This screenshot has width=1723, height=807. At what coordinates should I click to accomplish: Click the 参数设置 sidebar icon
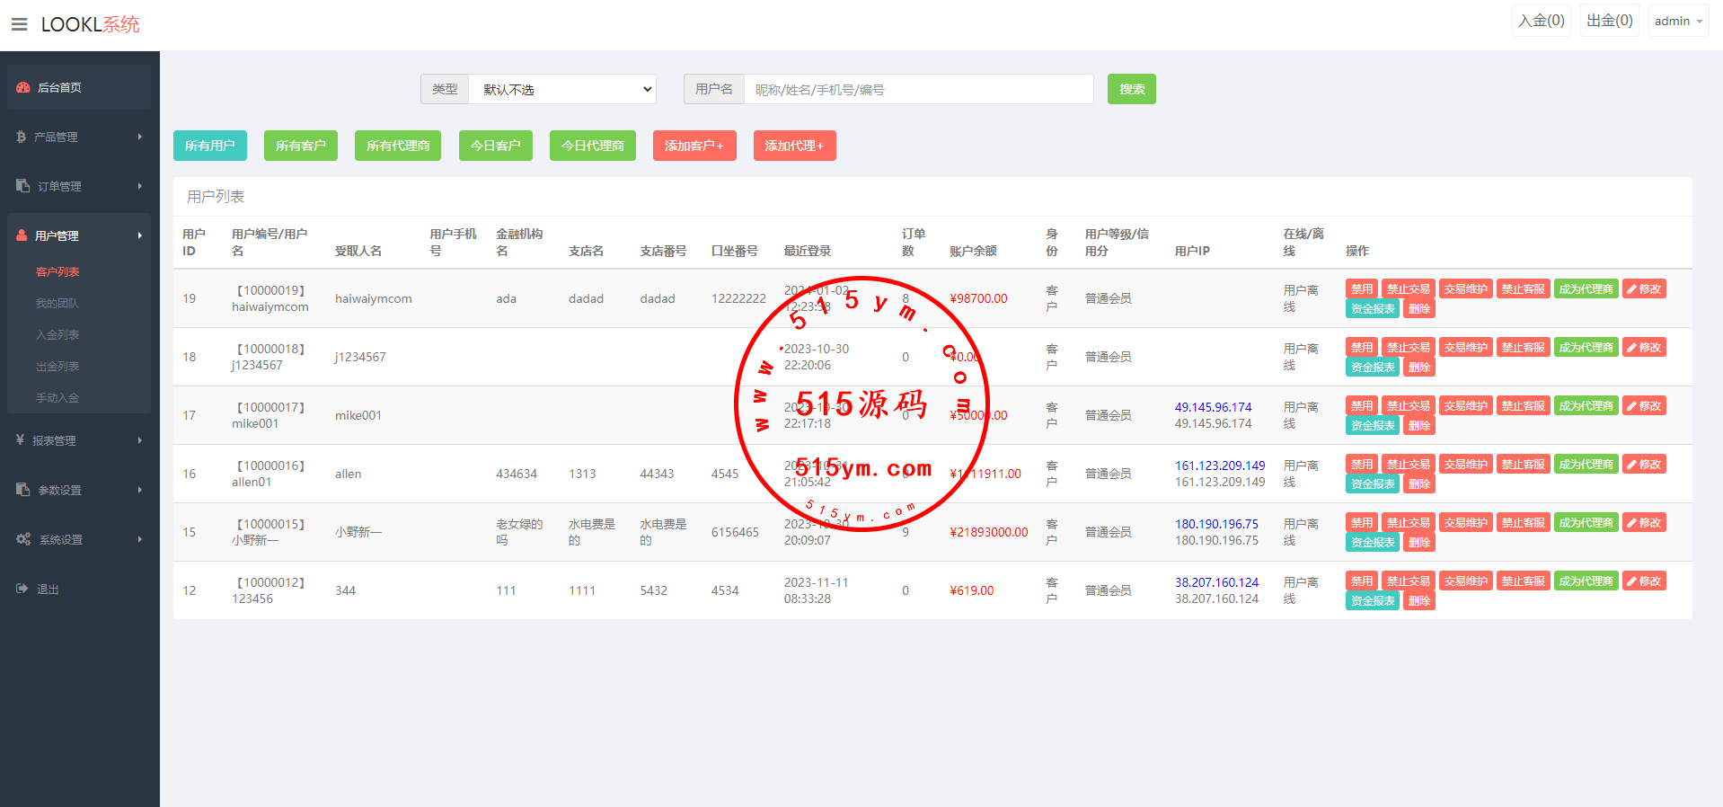click(x=23, y=490)
